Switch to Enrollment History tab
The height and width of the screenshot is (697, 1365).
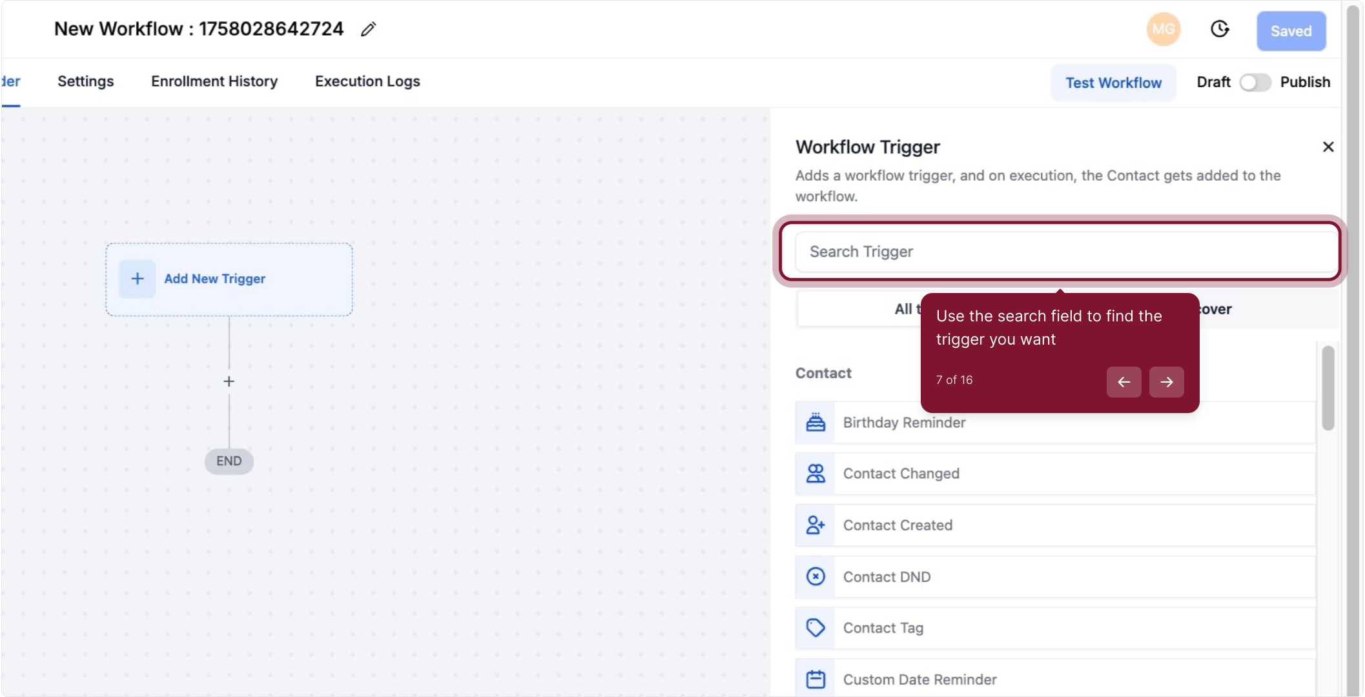214,81
